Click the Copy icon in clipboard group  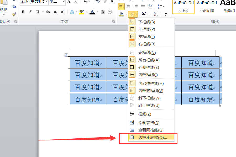click(x=14, y=7)
